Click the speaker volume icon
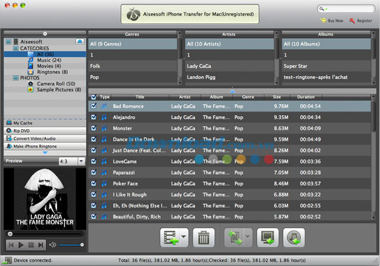The image size is (380, 266). click(x=53, y=244)
